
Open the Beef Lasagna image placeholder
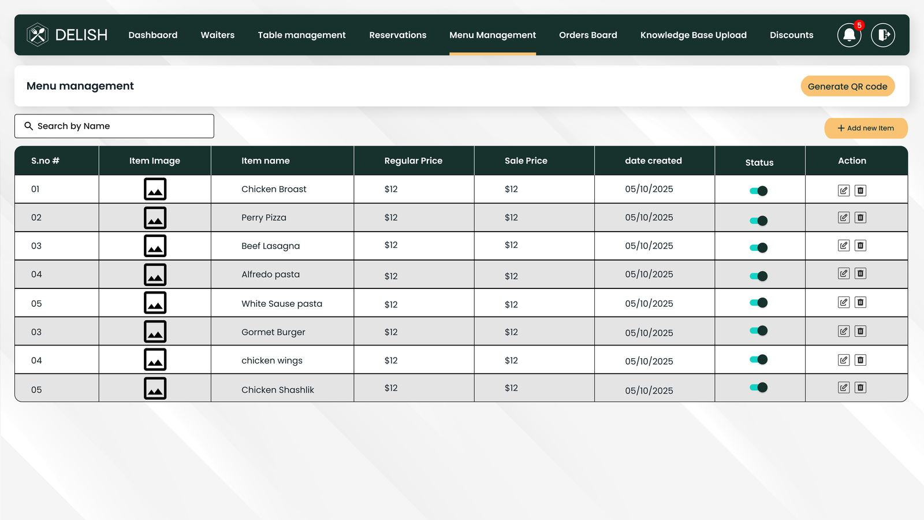(155, 246)
